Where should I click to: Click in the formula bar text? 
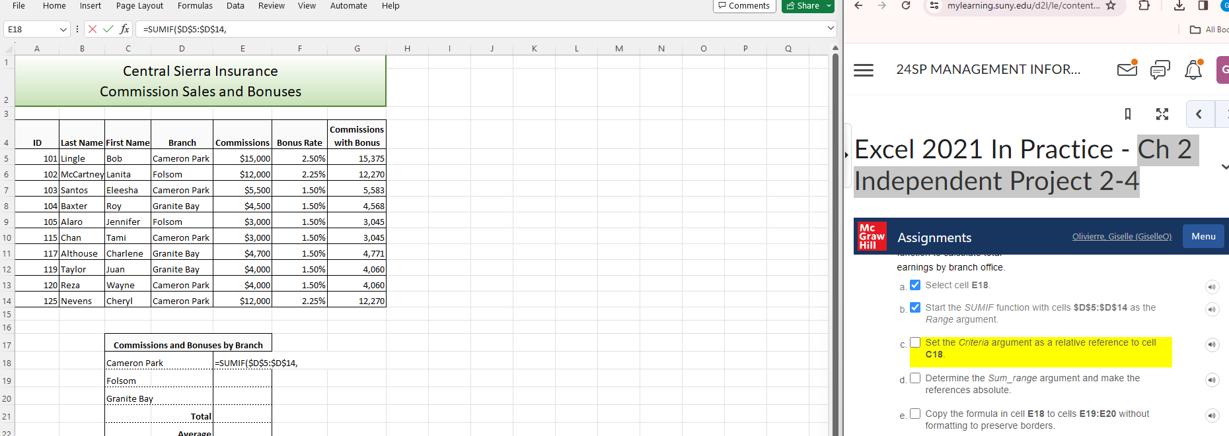[x=480, y=29]
